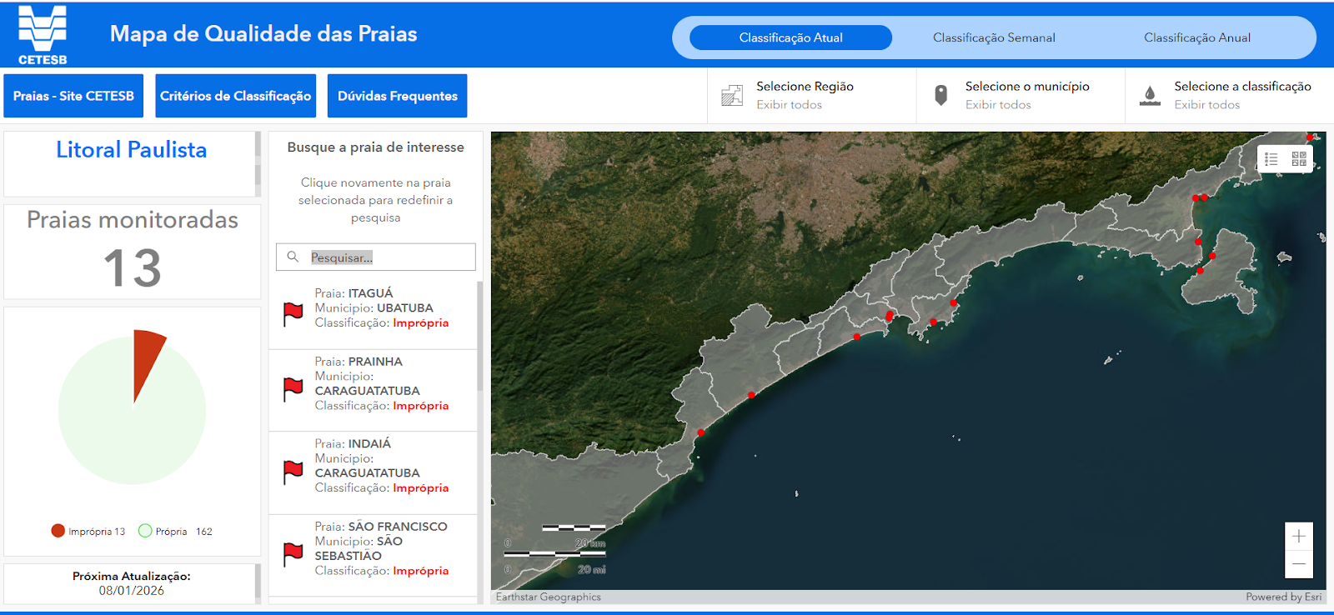Open Critérios de Classificação button
This screenshot has width=1334, height=615.
point(235,96)
